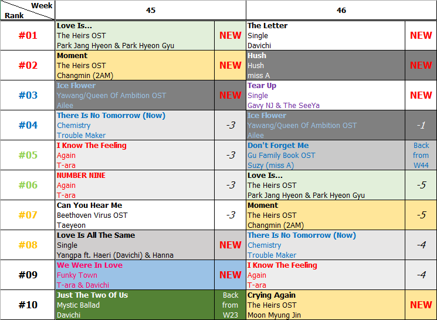Image resolution: width=437 pixels, height=320 pixels.
Task: Click NEW status beside 'We Were In Love'
Action: [230, 275]
